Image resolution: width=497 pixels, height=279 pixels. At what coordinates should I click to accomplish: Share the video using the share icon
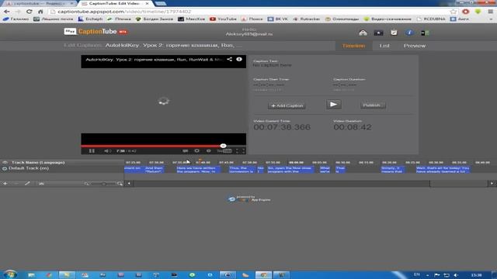click(x=230, y=59)
